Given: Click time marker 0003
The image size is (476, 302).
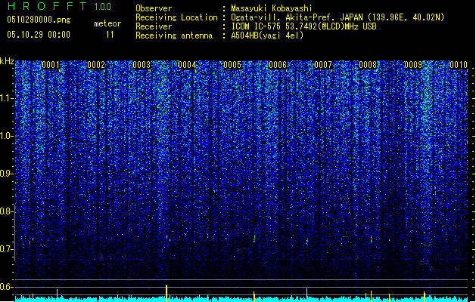Looking at the screenshot, I should [142, 65].
